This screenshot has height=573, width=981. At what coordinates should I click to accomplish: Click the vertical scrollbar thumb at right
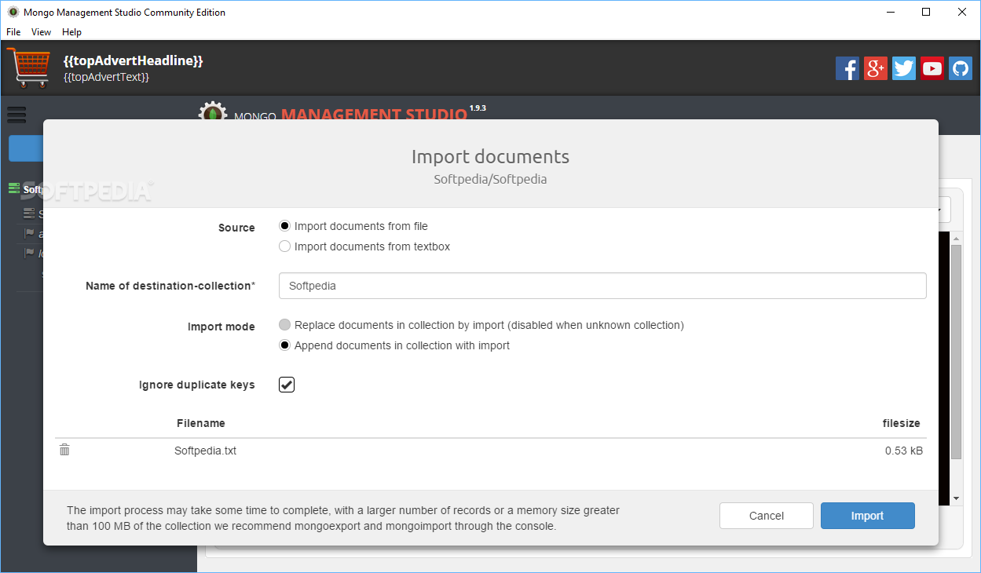956,352
